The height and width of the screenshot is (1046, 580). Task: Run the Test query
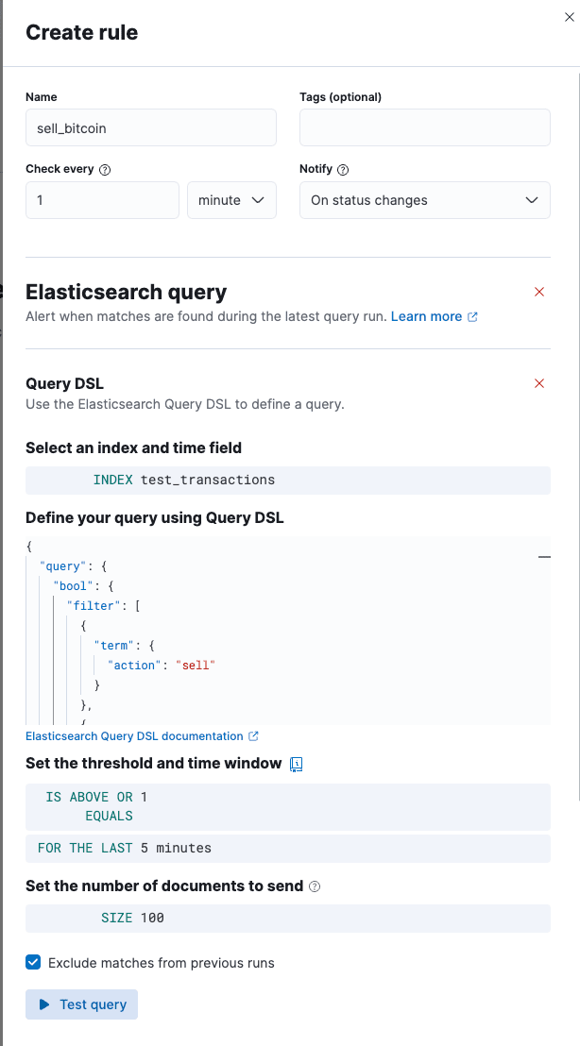coord(81,1004)
